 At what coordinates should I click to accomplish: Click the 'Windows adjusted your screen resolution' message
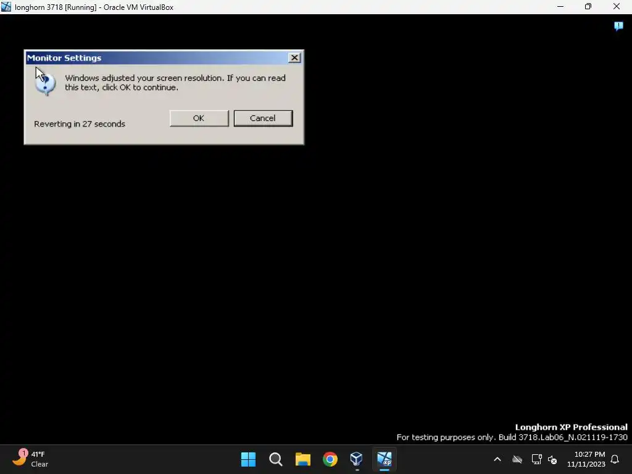pos(175,83)
